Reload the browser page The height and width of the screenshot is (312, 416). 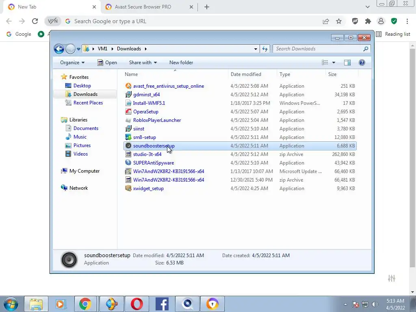(35, 21)
